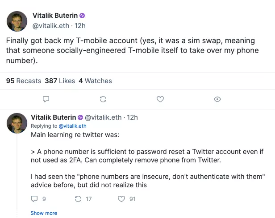This screenshot has height=218, width=275.
Task: Click Vitalik Buterin name on main post
Action: pyautogui.click(x=58, y=16)
